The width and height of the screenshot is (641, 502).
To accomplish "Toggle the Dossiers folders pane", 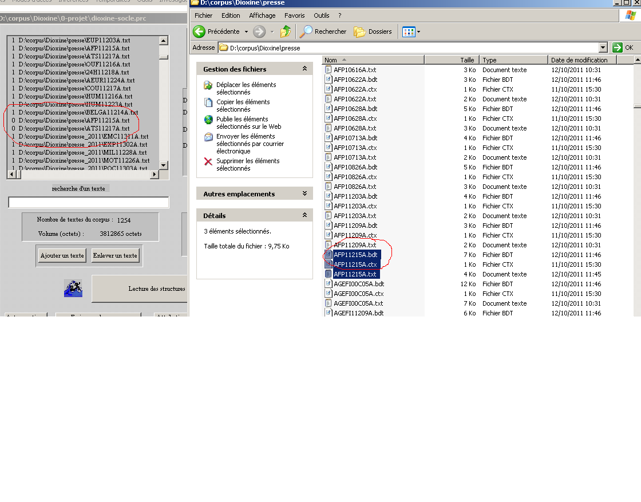I will click(373, 31).
